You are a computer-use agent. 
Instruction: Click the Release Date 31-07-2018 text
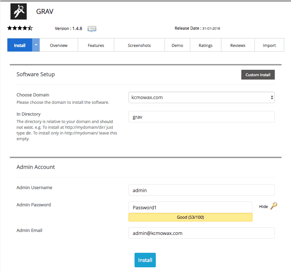click(197, 28)
